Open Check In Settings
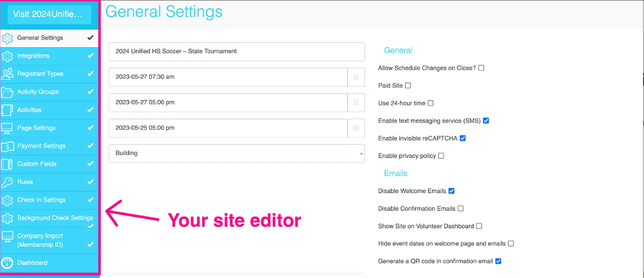The width and height of the screenshot is (644, 278). coord(49,200)
